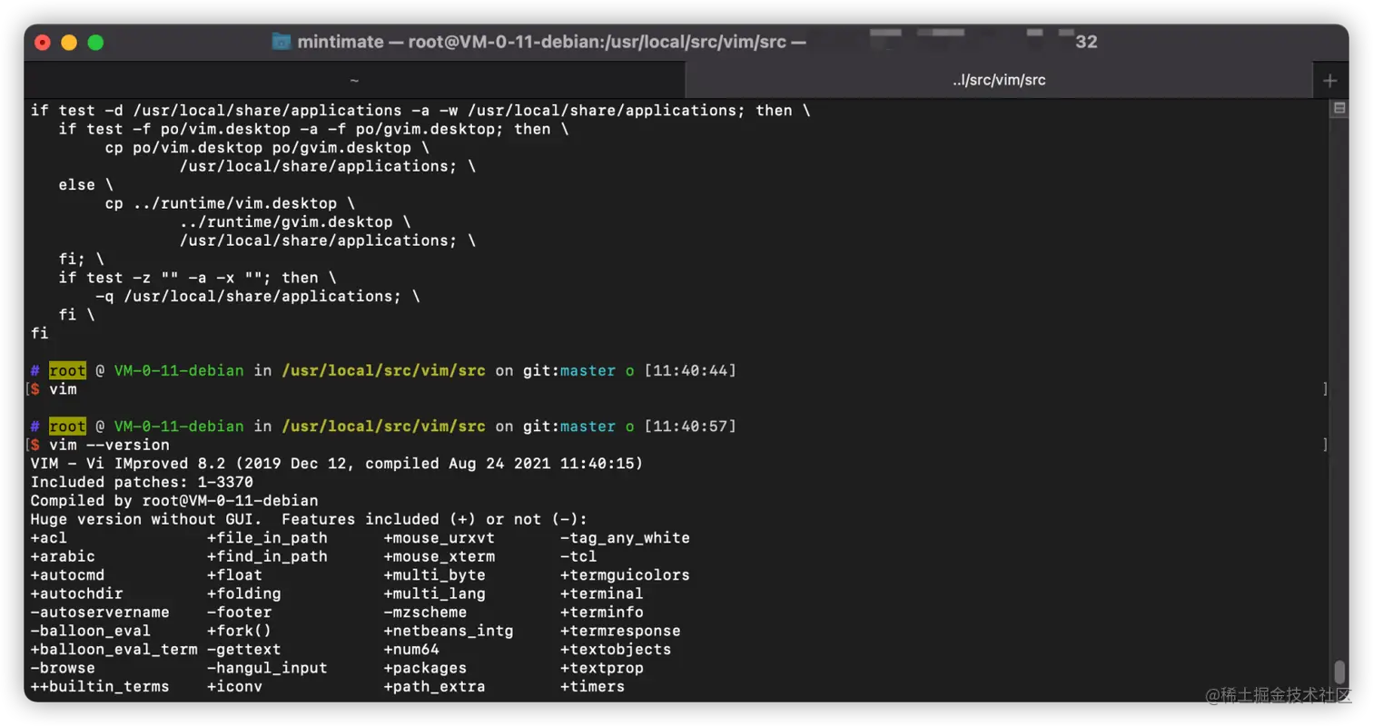Click the "+acl" feature entry

[x=48, y=538]
